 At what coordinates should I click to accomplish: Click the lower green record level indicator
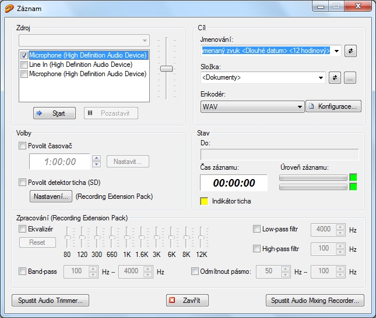pyautogui.click(x=353, y=187)
